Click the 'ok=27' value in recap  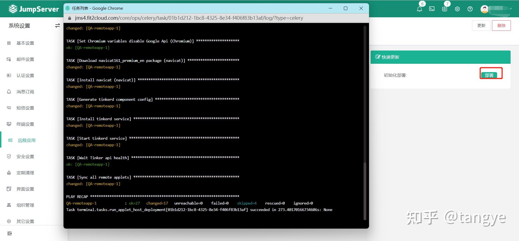pos(134,203)
